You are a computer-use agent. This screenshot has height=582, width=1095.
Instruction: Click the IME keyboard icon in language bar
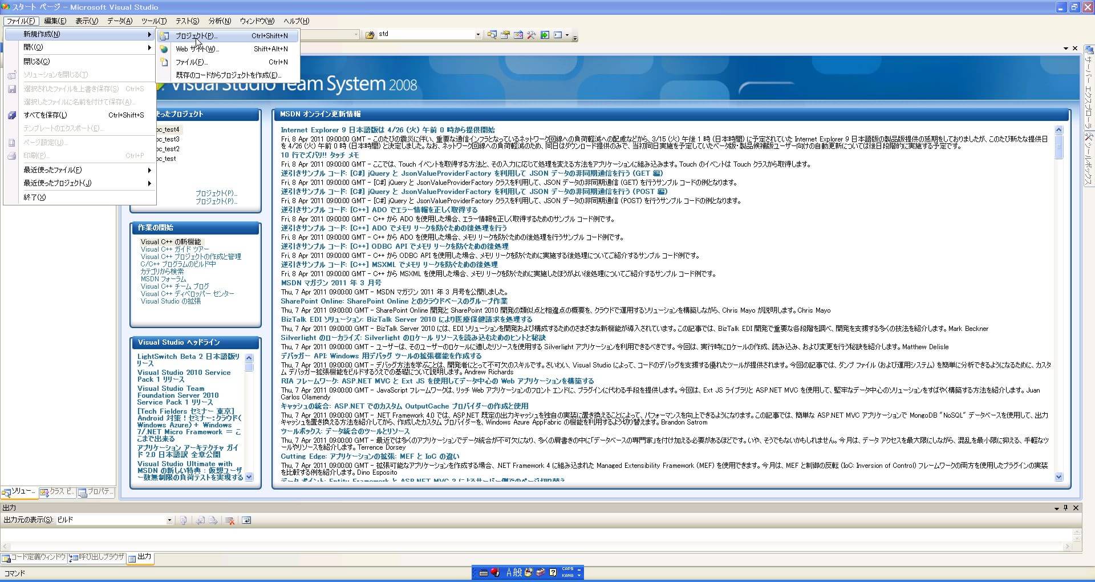pyautogui.click(x=484, y=572)
